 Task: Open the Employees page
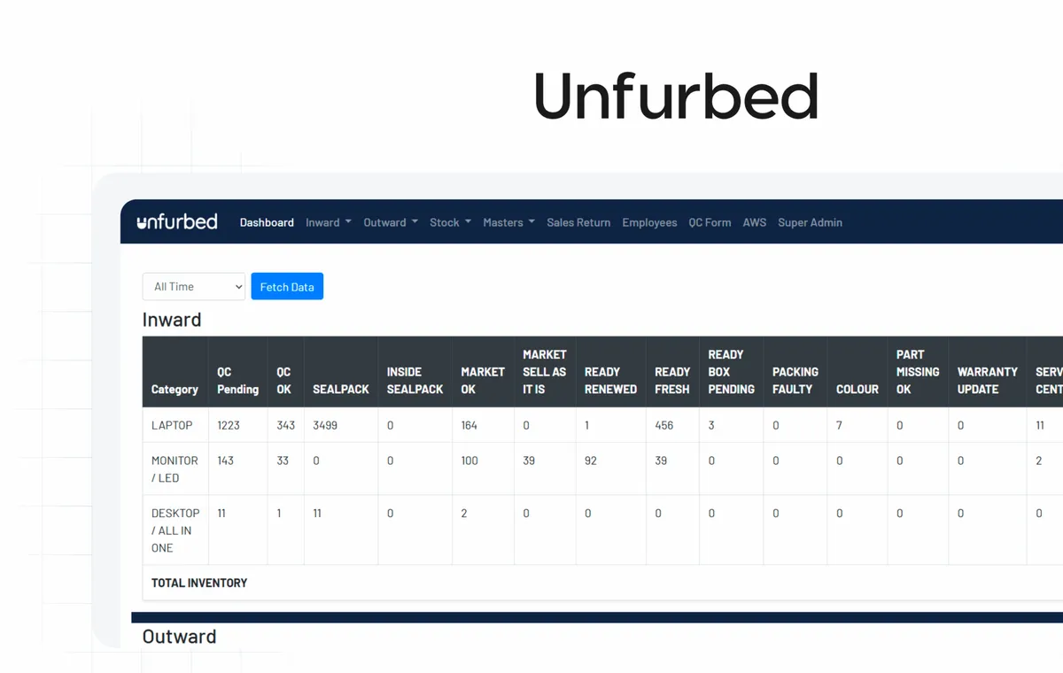649,222
